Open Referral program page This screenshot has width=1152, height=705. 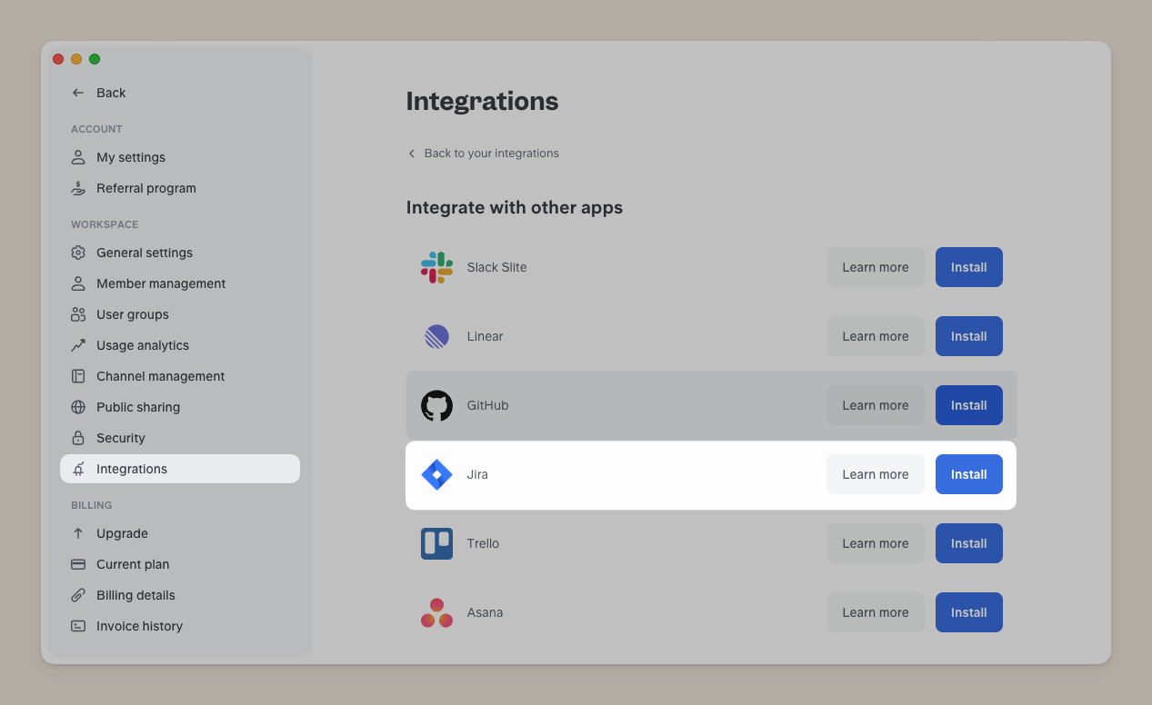click(x=180, y=188)
